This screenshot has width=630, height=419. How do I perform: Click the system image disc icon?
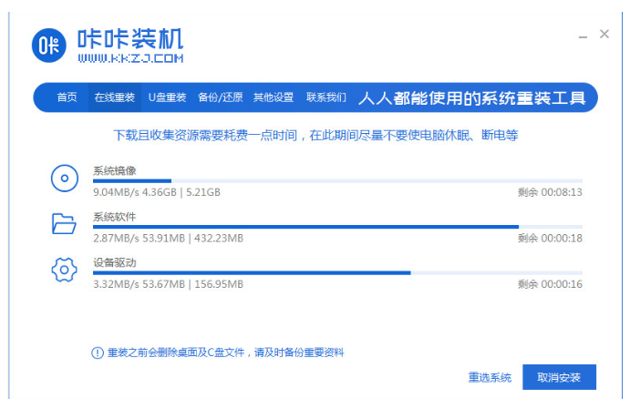[x=65, y=179]
